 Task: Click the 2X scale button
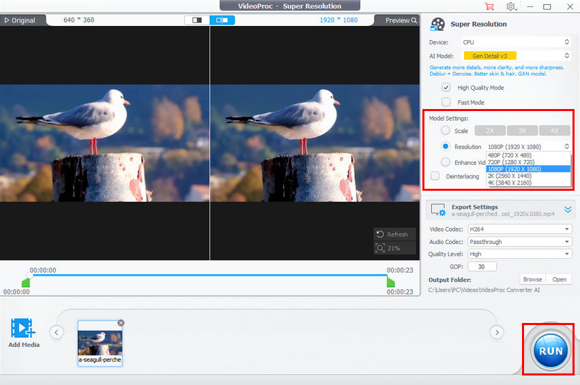pyautogui.click(x=490, y=131)
